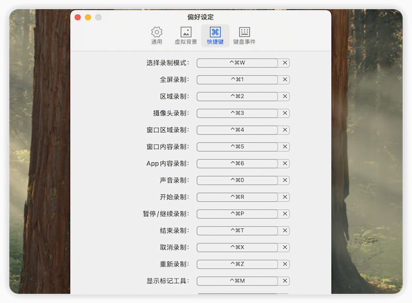
Task: Click the 取消录制 shortcut field
Action: tap(237, 247)
